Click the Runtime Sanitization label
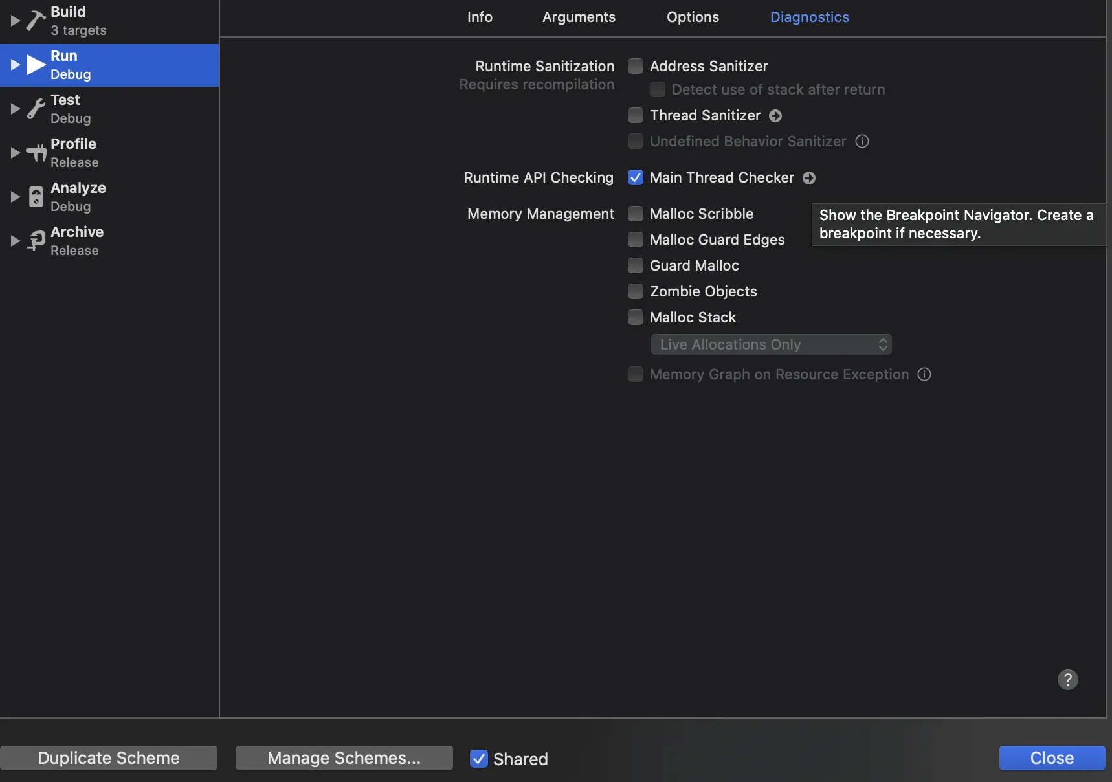Screen dimensions: 1112x782 click(545, 66)
